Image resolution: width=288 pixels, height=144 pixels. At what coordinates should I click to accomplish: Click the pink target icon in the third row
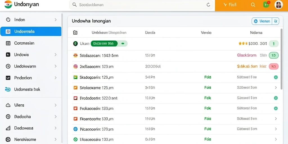click(x=75, y=66)
